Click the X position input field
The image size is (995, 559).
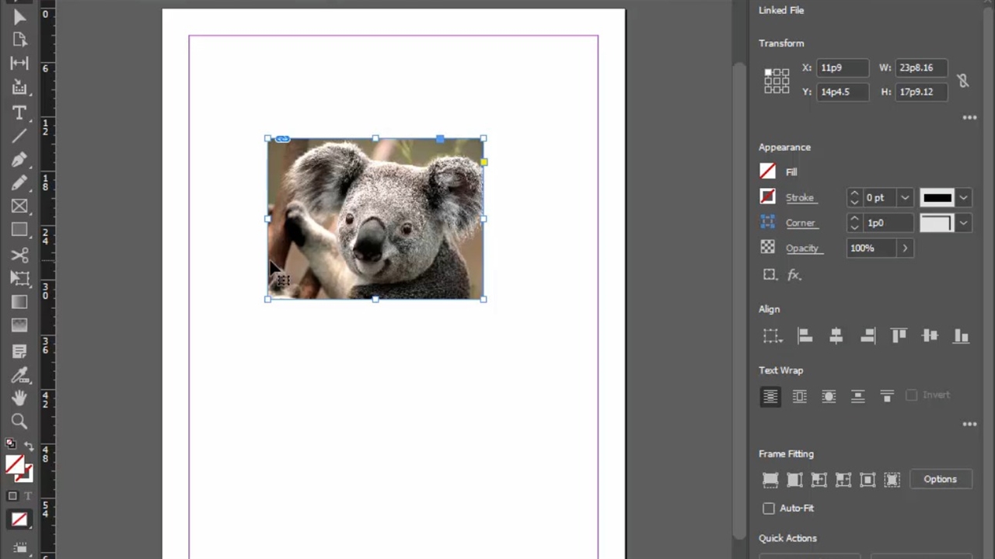click(x=842, y=68)
